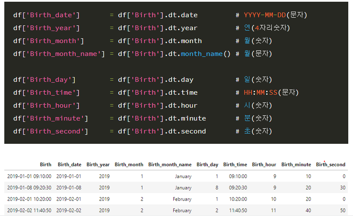
Task: Click the Birth_hour column header
Action: coord(264,165)
